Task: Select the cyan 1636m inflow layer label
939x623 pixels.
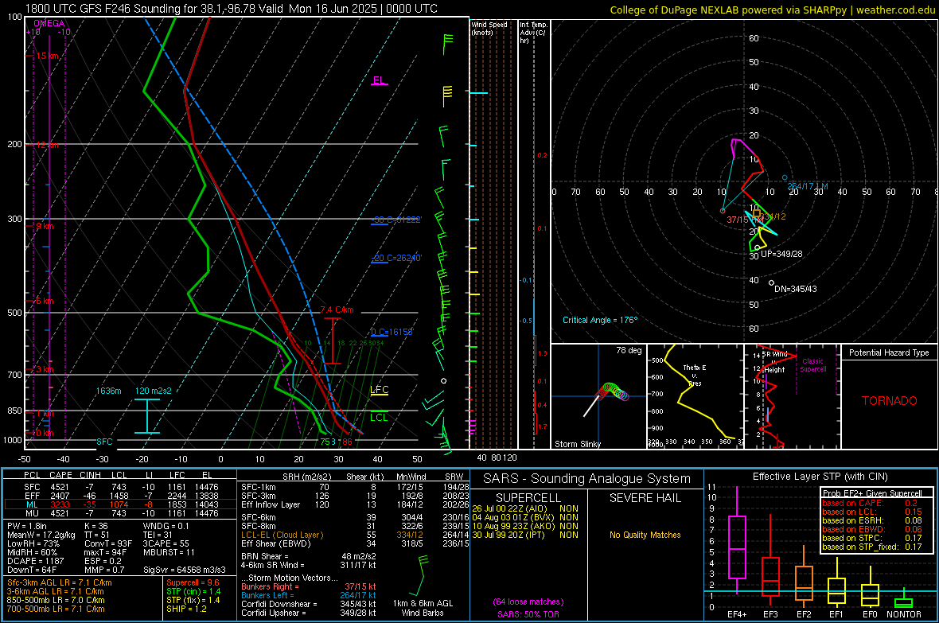Action: click(108, 391)
